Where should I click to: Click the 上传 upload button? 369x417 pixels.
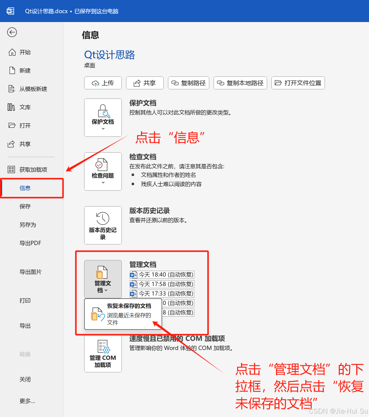click(103, 83)
